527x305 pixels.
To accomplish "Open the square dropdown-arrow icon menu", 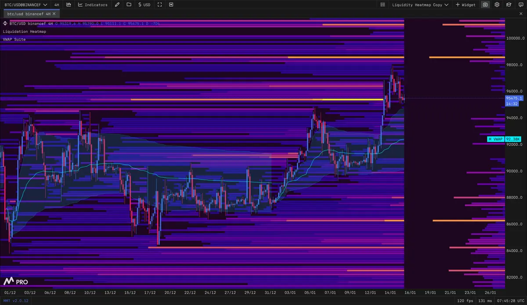I will [x=171, y=5].
